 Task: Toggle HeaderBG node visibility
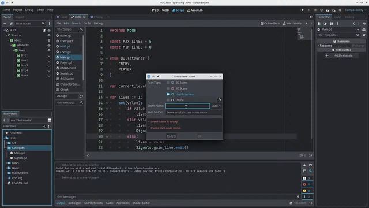49,45
